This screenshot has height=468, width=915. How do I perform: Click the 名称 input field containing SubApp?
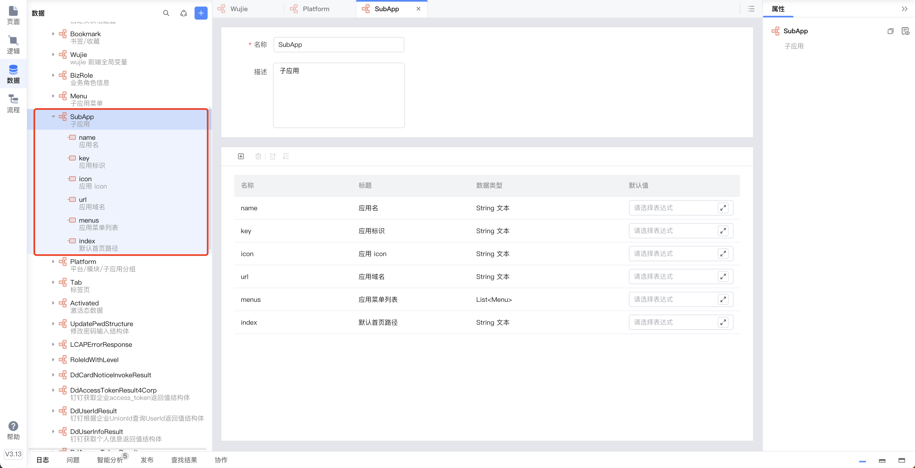coord(338,45)
